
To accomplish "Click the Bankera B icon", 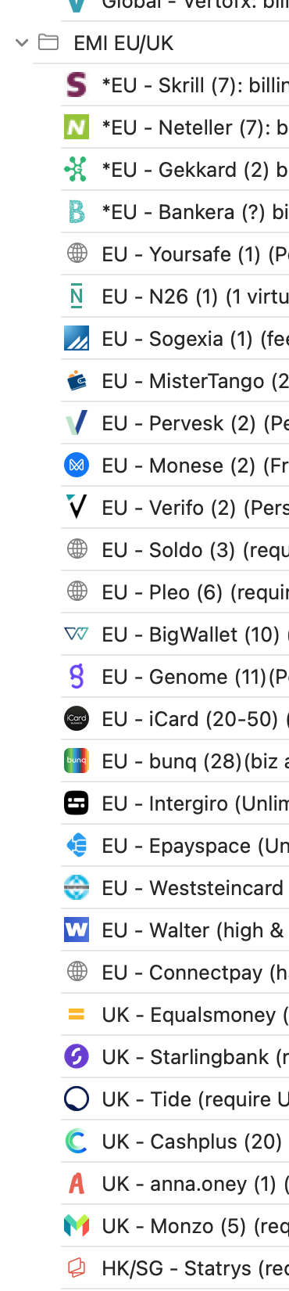I will [x=77, y=211].
